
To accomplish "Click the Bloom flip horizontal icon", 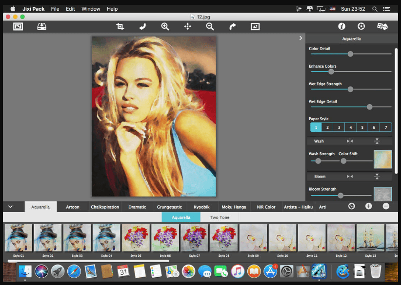I will (350, 177).
